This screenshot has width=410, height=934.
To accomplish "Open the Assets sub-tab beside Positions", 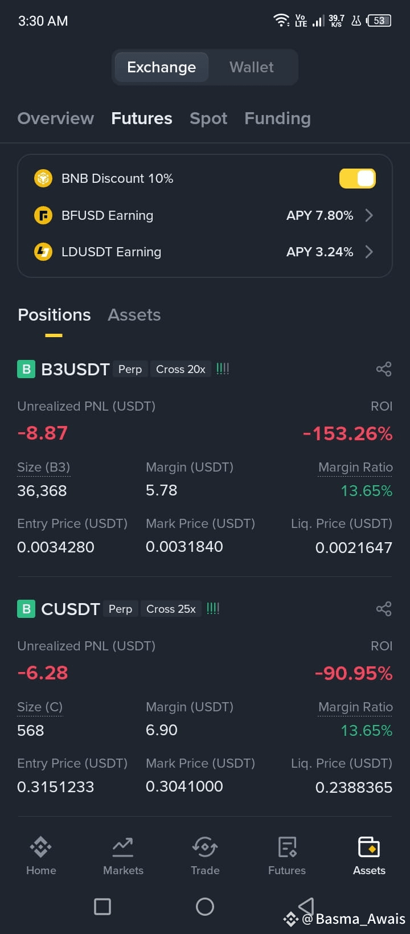I will click(134, 315).
